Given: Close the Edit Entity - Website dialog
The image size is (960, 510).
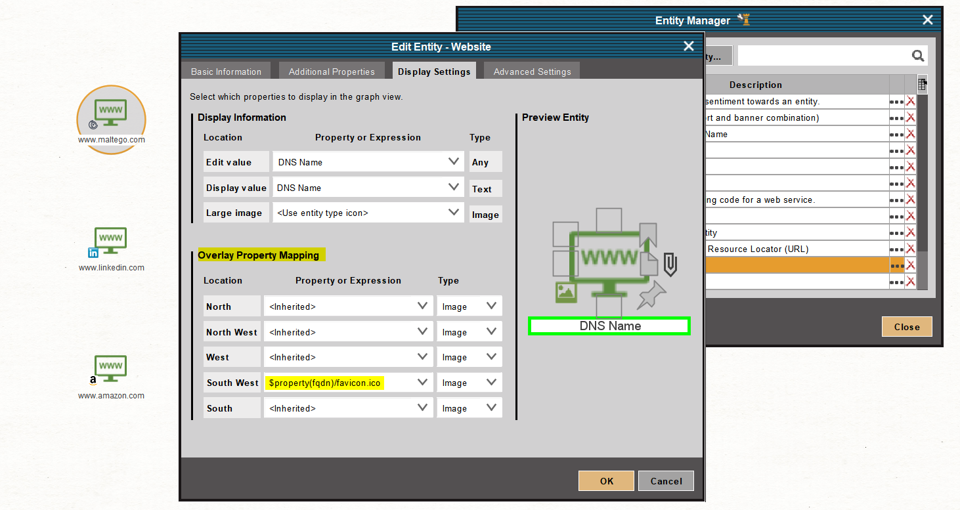Looking at the screenshot, I should (688, 46).
